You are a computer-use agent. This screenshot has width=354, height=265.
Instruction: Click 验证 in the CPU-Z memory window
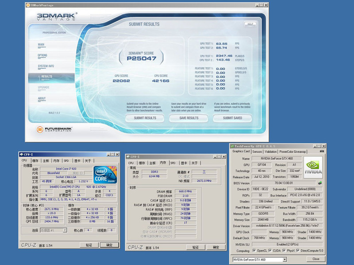(x=196, y=247)
